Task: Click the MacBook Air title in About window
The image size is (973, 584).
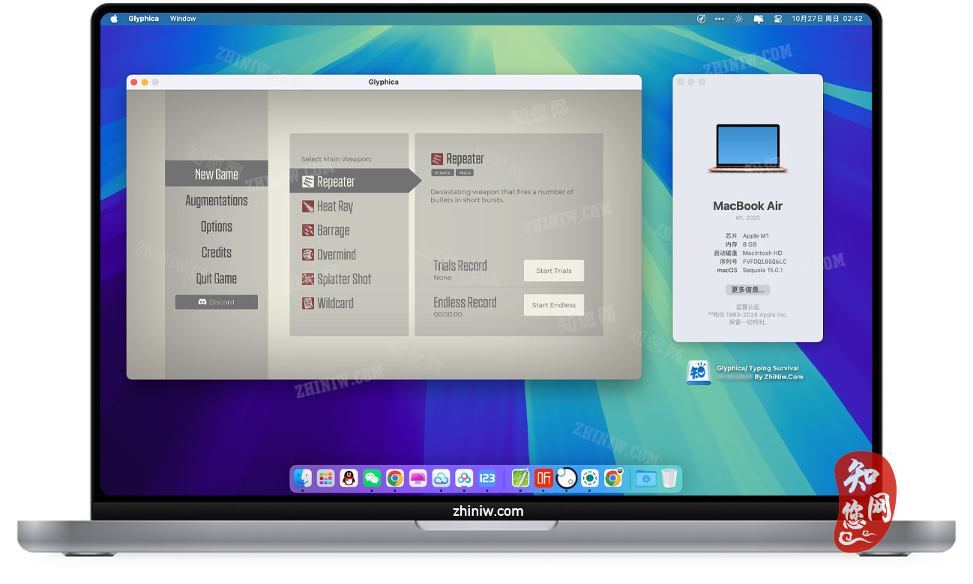Action: 747,205
